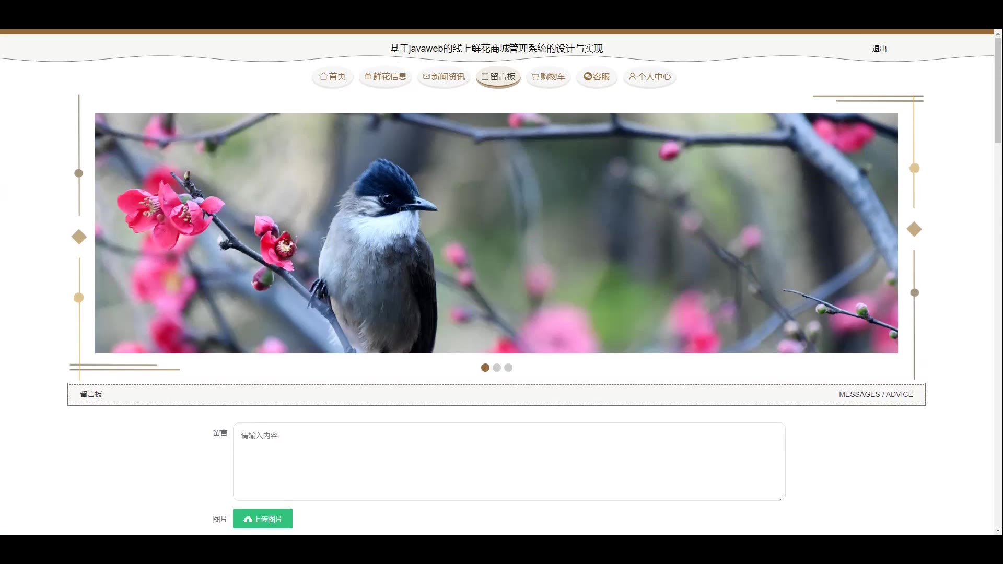Click the 图片 field label
Screen dimensions: 1003x564
coord(220,519)
